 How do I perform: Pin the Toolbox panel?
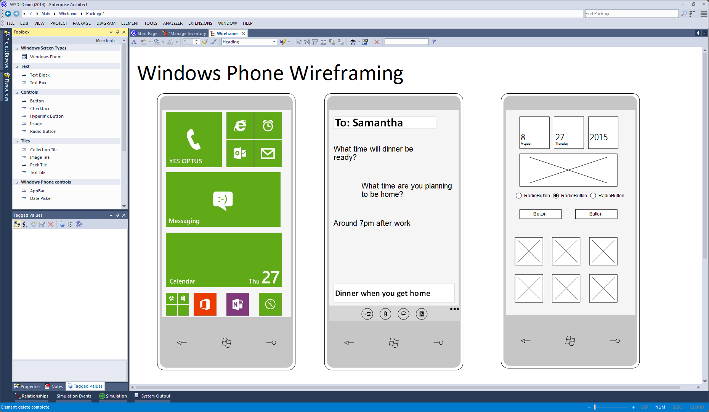[118, 32]
